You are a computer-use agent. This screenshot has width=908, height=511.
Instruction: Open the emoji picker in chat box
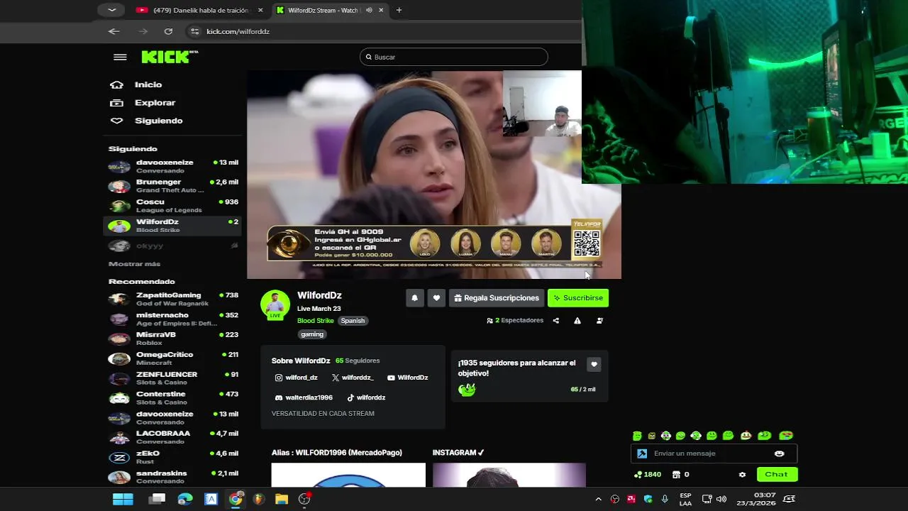pyautogui.click(x=780, y=454)
